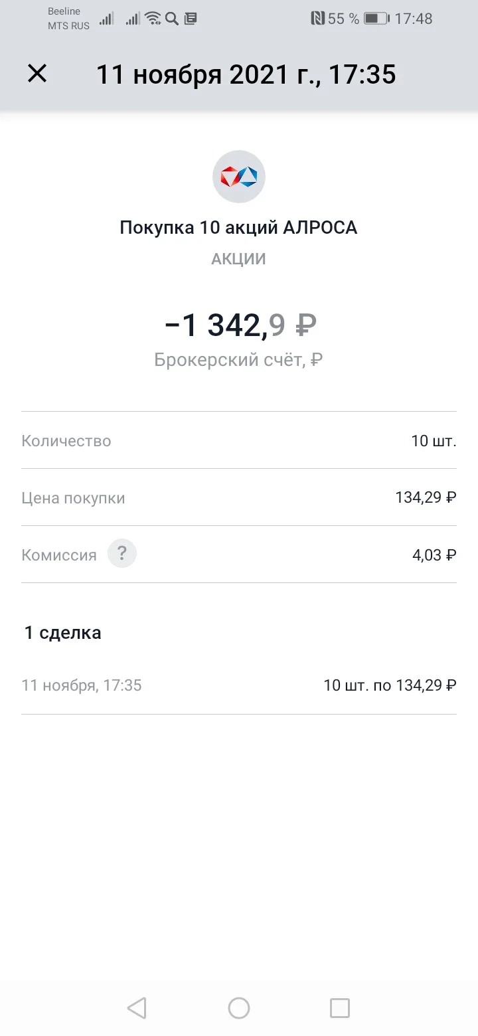
Task: Close the transaction details screen
Action: click(37, 74)
